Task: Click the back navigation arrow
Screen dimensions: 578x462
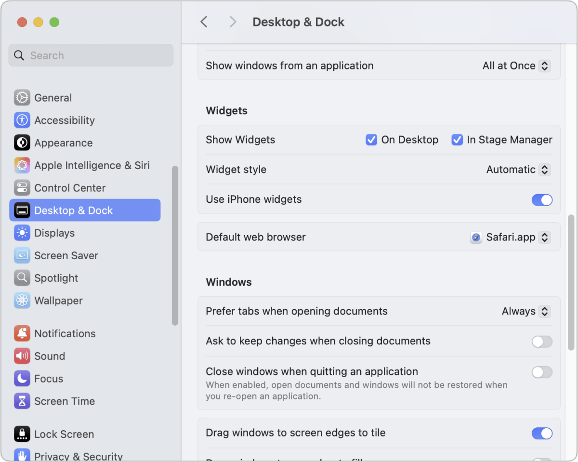Action: pos(203,22)
